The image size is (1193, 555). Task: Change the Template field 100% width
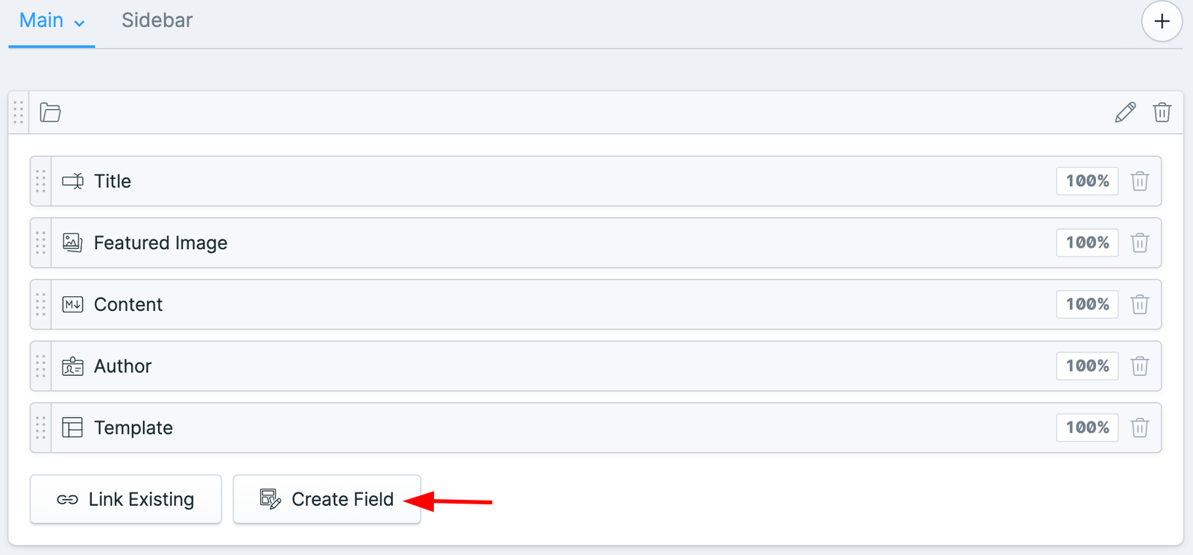click(x=1086, y=428)
